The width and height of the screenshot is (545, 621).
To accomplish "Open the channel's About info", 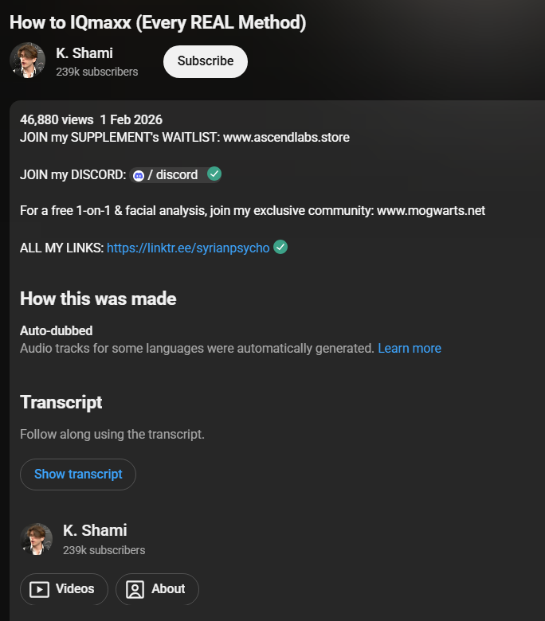I will 157,589.
